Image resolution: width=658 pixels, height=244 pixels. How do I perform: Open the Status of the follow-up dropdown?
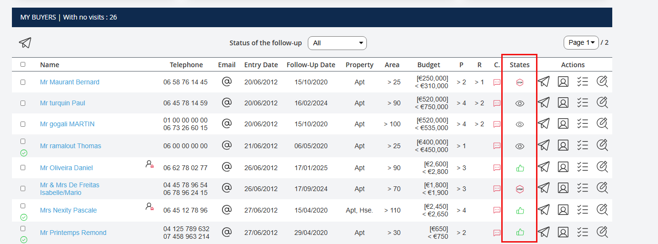(x=337, y=43)
